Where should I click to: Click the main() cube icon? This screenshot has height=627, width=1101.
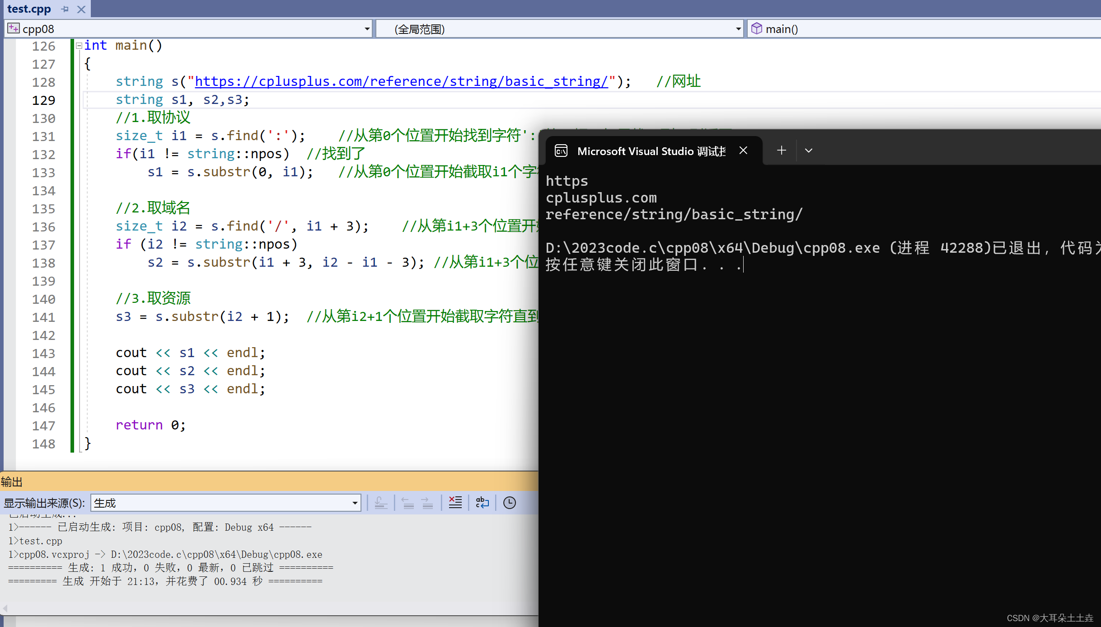757,28
